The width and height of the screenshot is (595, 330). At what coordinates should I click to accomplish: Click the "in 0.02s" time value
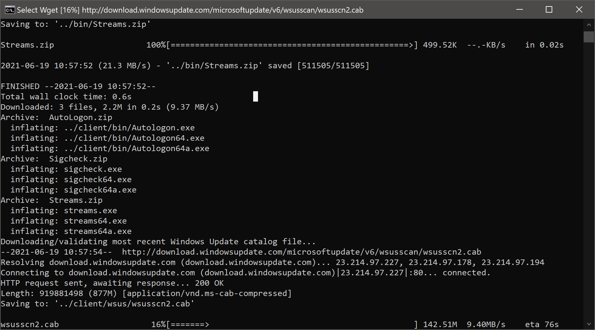[x=544, y=45]
